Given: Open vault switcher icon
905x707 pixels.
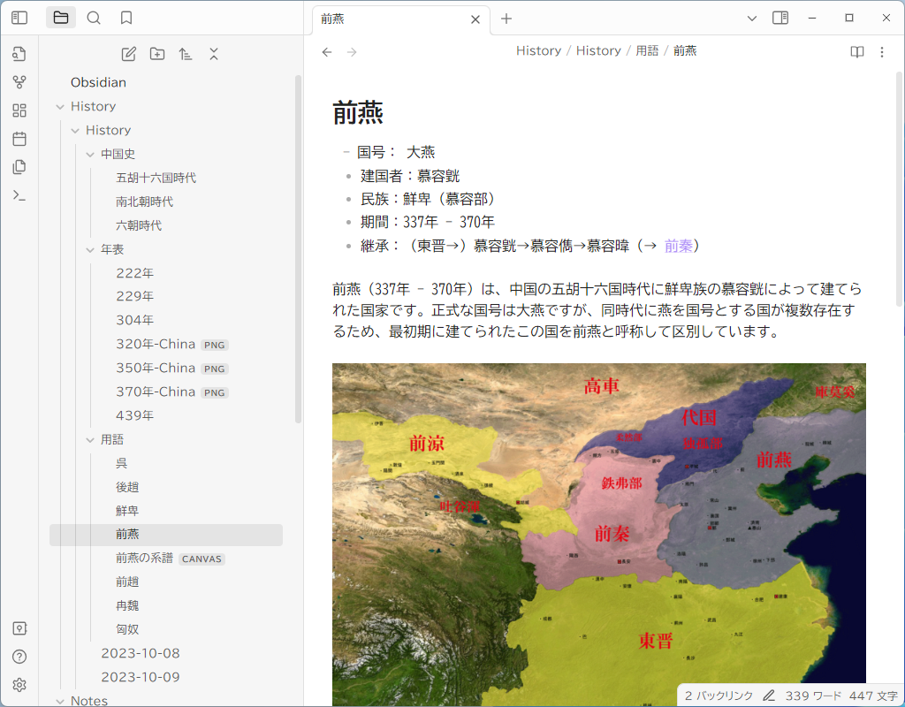Looking at the screenshot, I should [19, 628].
